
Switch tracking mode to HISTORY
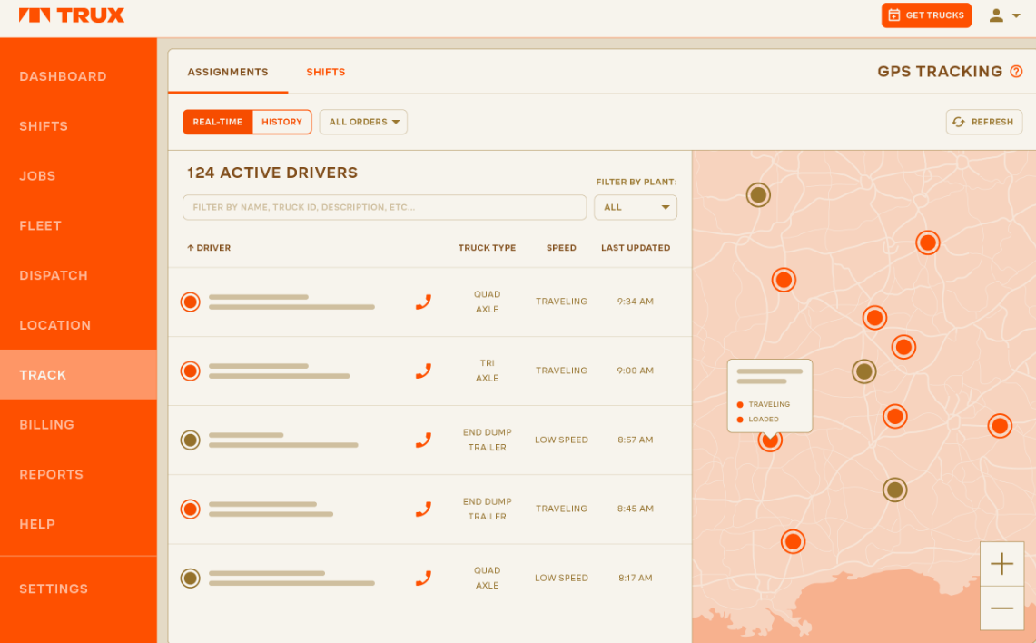[x=281, y=121]
